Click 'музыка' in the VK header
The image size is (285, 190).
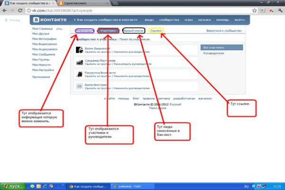(204, 19)
